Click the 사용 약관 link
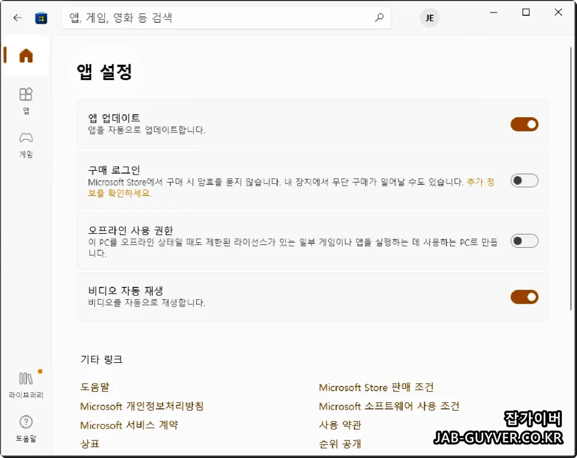 point(340,425)
